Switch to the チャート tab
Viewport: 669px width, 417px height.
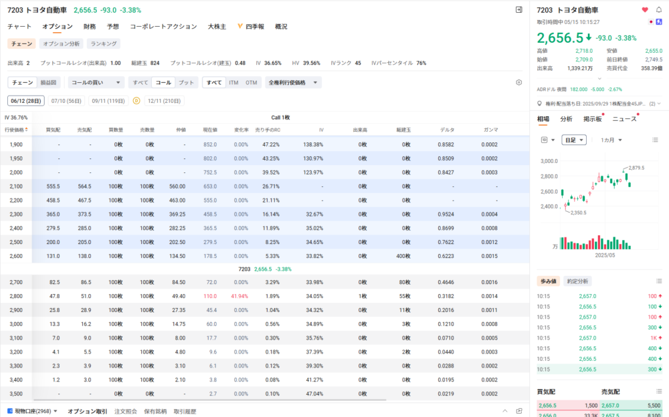pyautogui.click(x=19, y=27)
